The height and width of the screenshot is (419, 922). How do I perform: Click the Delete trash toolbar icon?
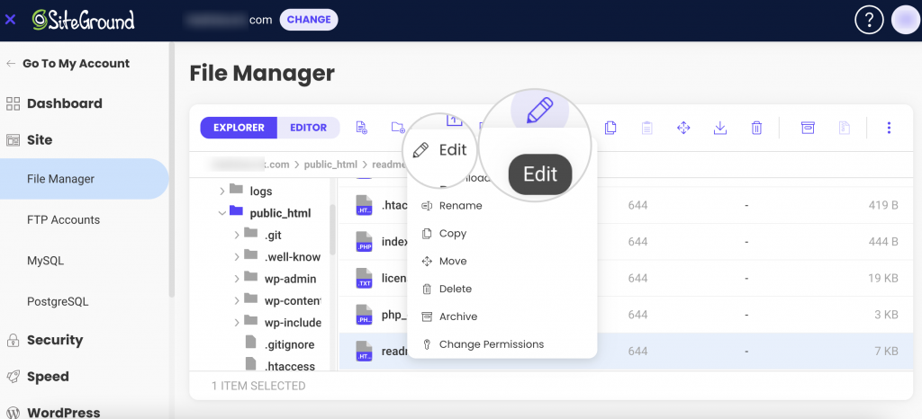click(x=756, y=128)
